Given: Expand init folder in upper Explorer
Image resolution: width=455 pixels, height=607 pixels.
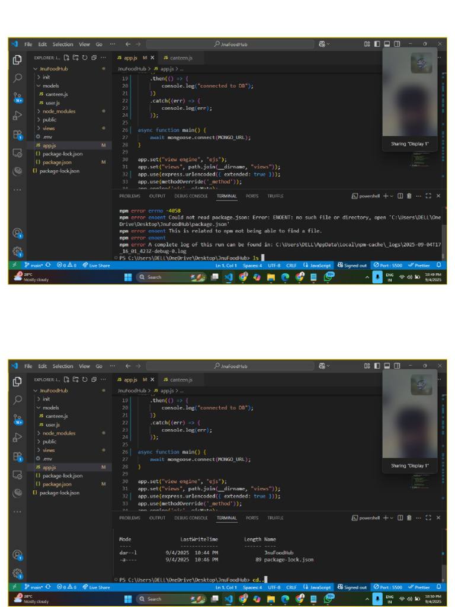Looking at the screenshot, I should 39,77.
